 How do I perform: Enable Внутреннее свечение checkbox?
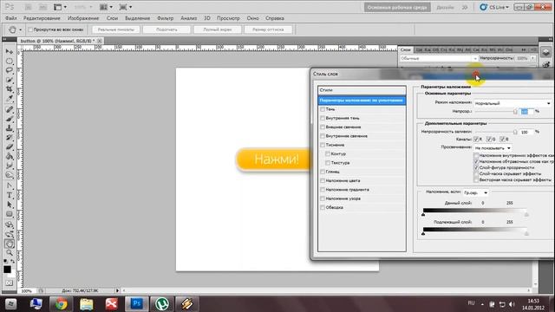tap(323, 136)
